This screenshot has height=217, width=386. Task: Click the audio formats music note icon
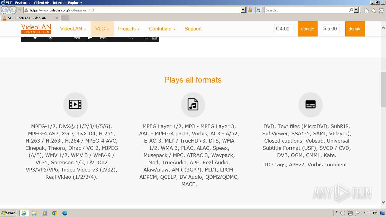pyautogui.click(x=193, y=105)
